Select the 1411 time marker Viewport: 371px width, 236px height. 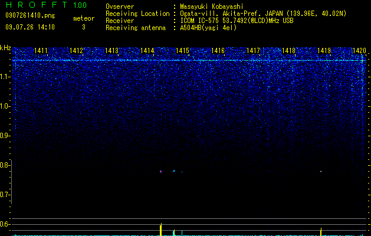pyautogui.click(x=41, y=51)
